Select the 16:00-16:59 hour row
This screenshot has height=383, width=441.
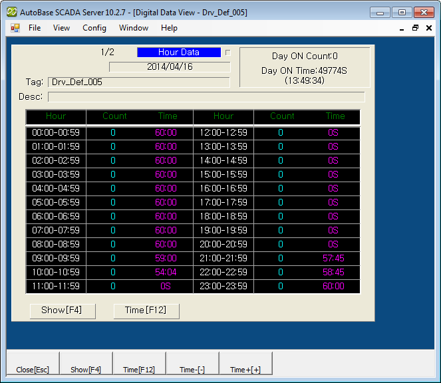[277, 188]
